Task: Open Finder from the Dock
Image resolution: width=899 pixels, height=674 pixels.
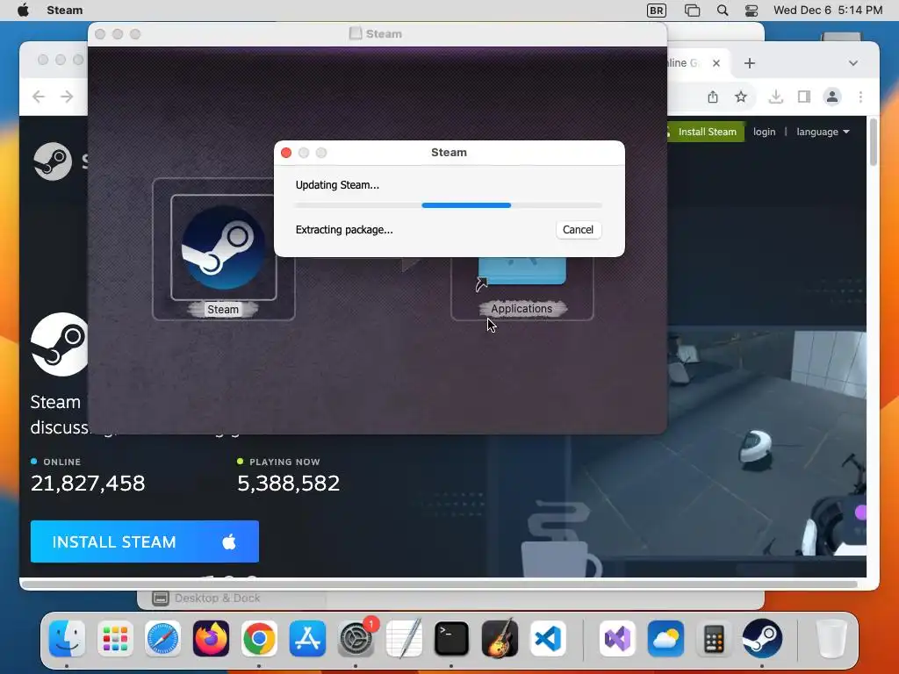Action: [67, 639]
